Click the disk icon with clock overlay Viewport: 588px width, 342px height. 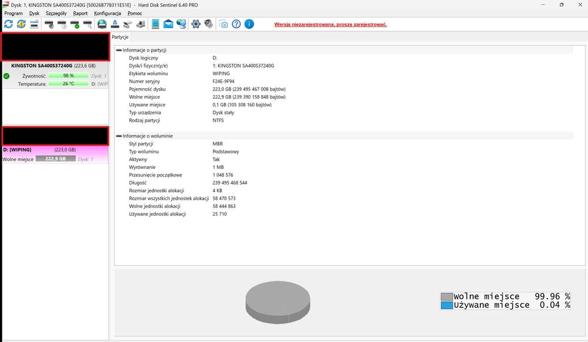[x=62, y=24]
